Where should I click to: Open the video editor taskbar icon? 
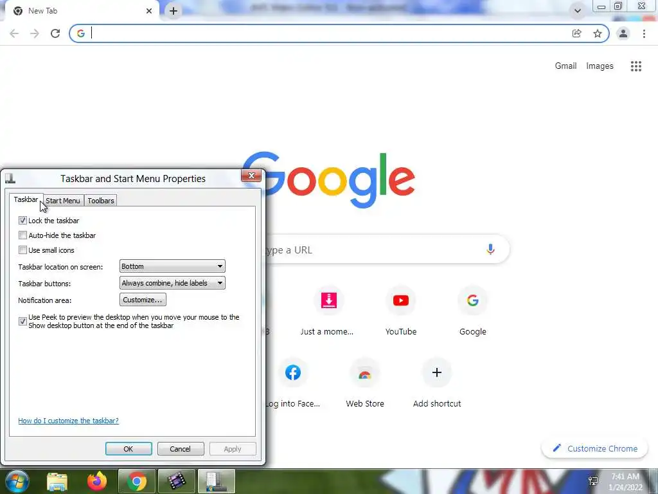tap(176, 481)
